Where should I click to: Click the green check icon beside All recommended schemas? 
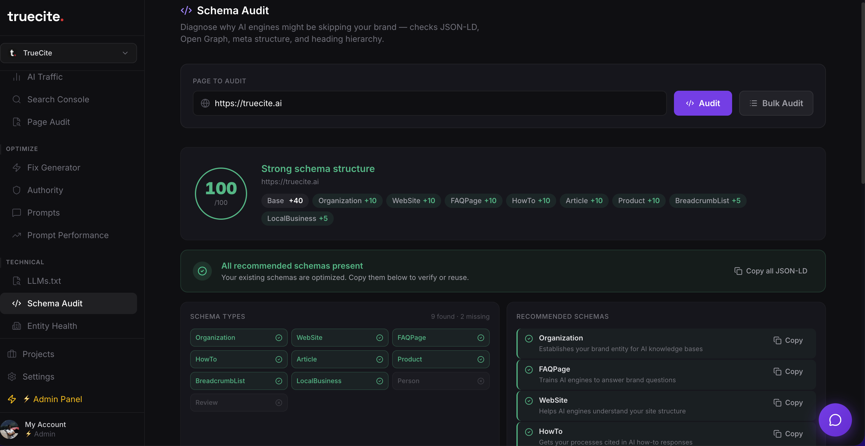[x=202, y=271]
